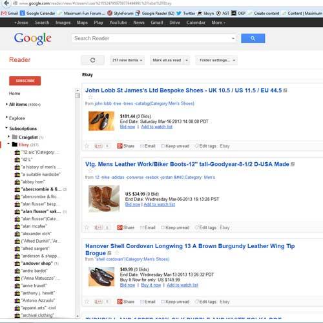Open the Google Reader (92) bookmark
This screenshot has height=323, width=323.
click(155, 14)
